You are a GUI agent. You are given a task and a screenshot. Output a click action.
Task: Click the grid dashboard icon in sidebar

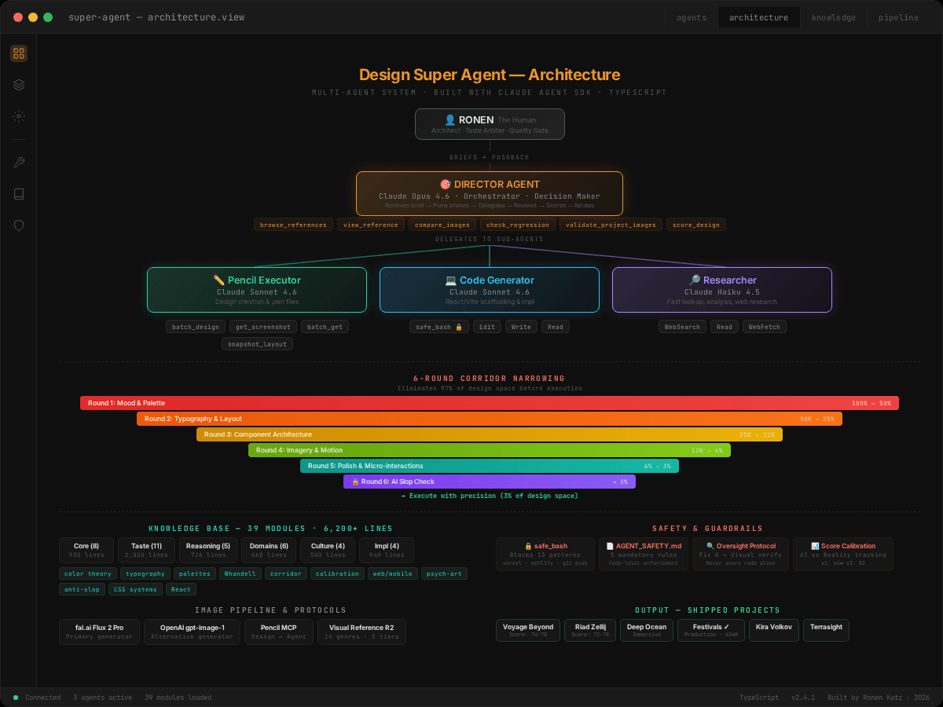(19, 53)
